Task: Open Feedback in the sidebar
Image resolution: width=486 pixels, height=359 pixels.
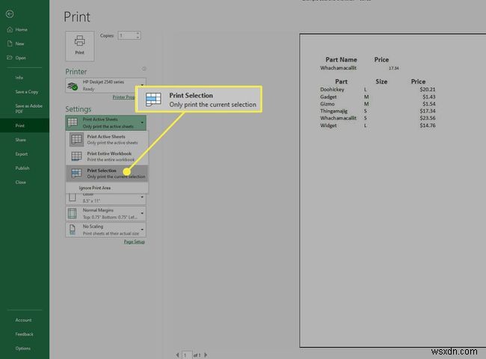Action: [24, 334]
